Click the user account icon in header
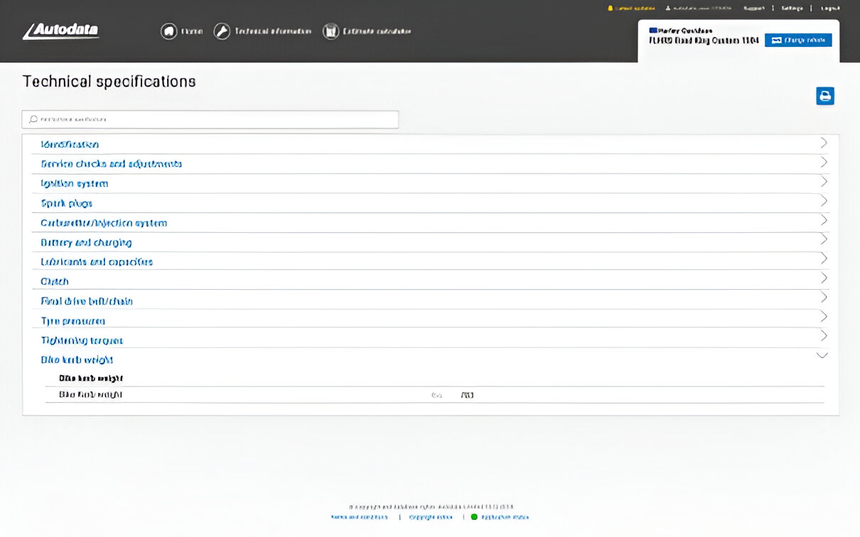 coord(668,9)
